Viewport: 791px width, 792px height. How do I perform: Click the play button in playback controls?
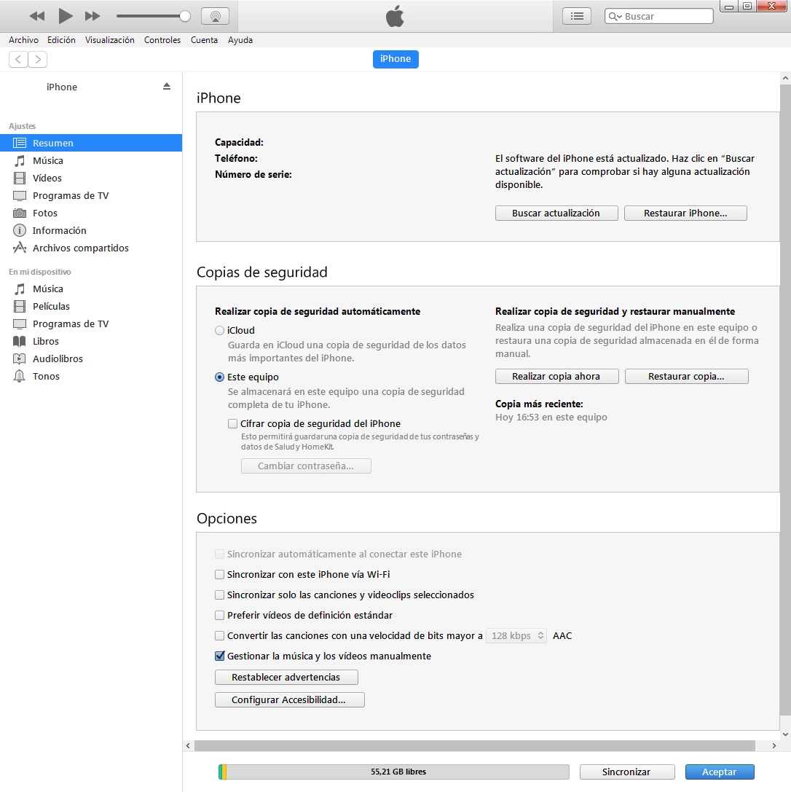65,15
